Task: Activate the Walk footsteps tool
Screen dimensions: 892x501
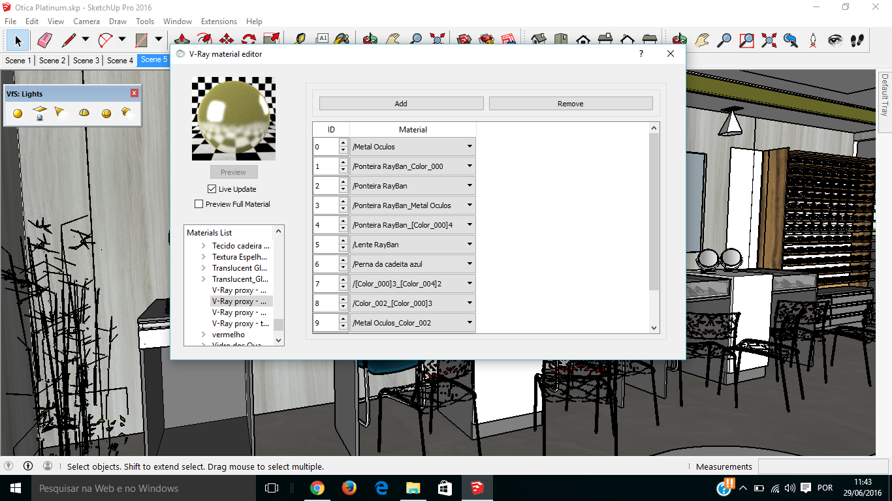Action: point(857,40)
